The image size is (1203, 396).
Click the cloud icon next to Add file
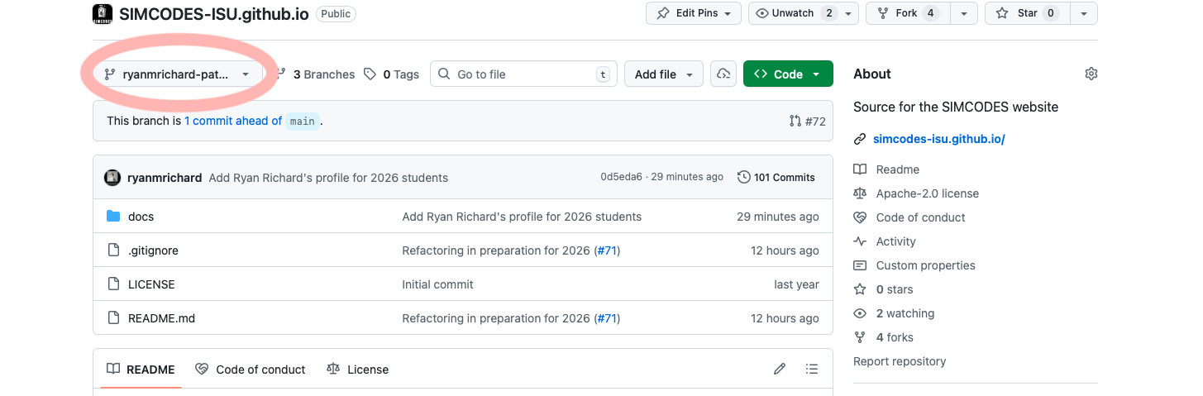click(x=723, y=74)
